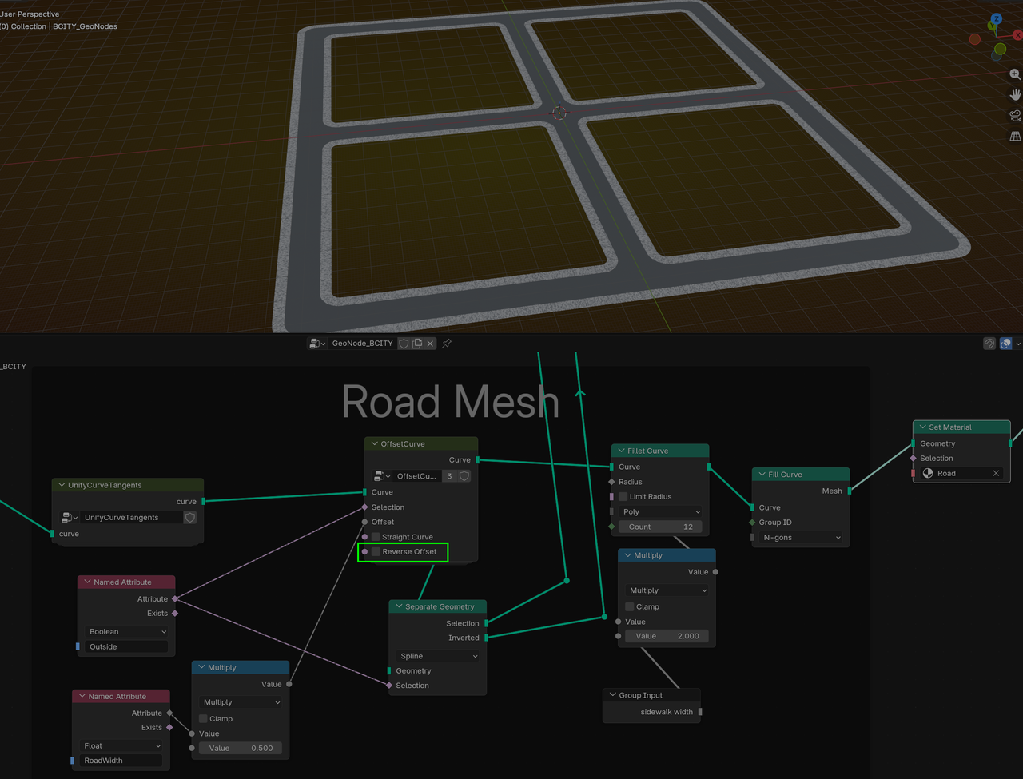Click the Road material sphere icon
Screen dimensions: 1023x779
click(928, 473)
